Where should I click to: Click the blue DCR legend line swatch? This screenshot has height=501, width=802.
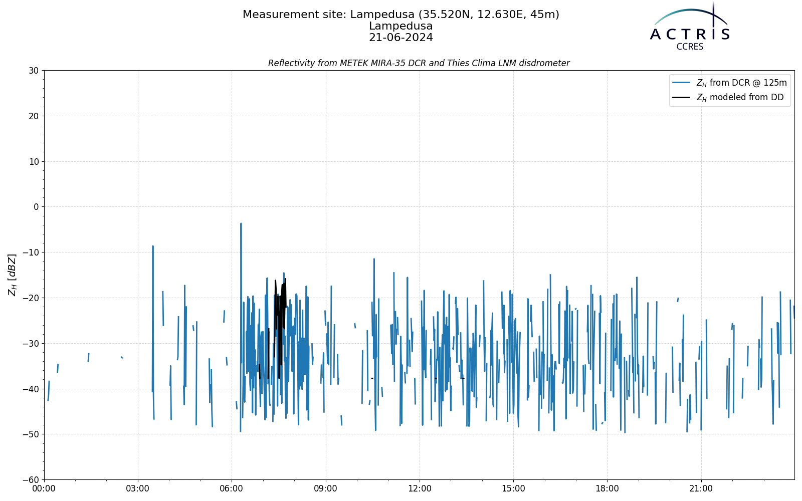point(682,83)
